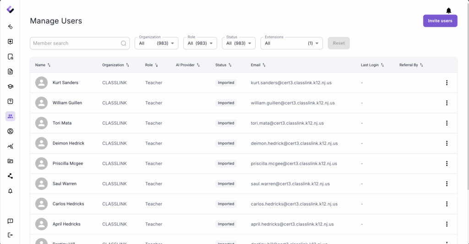Open the feedback icon in the sidebar
Image resolution: width=469 pixels, height=244 pixels.
click(x=10, y=221)
